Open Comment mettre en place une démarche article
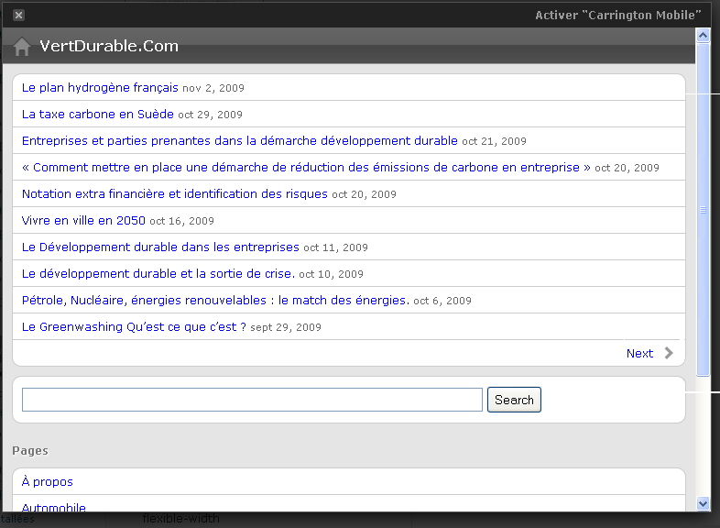The height and width of the screenshot is (528, 720). pos(306,167)
